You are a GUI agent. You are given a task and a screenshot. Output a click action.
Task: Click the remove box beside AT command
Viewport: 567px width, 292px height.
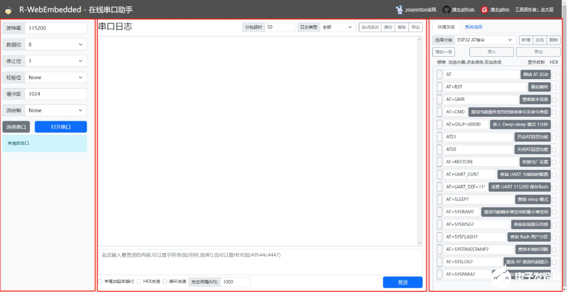(439, 74)
